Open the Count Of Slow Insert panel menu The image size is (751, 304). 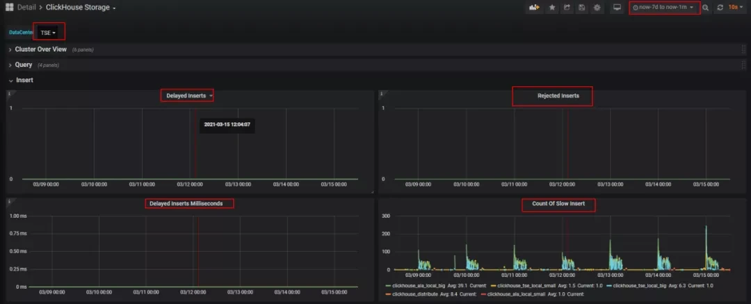pyautogui.click(x=558, y=205)
